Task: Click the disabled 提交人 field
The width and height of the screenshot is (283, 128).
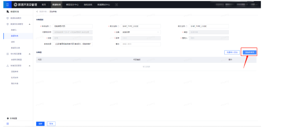Action: click(x=209, y=38)
